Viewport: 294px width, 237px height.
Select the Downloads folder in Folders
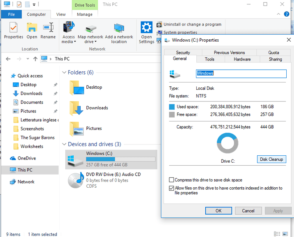click(88, 108)
